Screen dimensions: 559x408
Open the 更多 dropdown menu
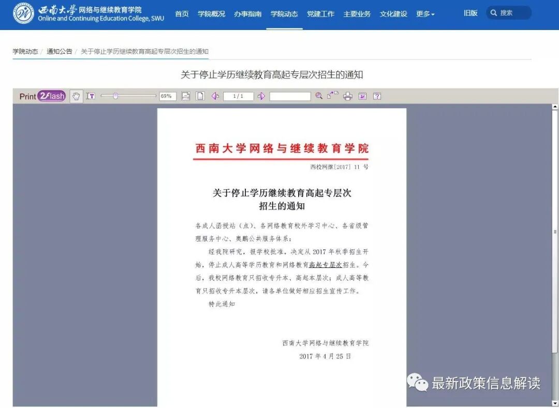click(424, 14)
